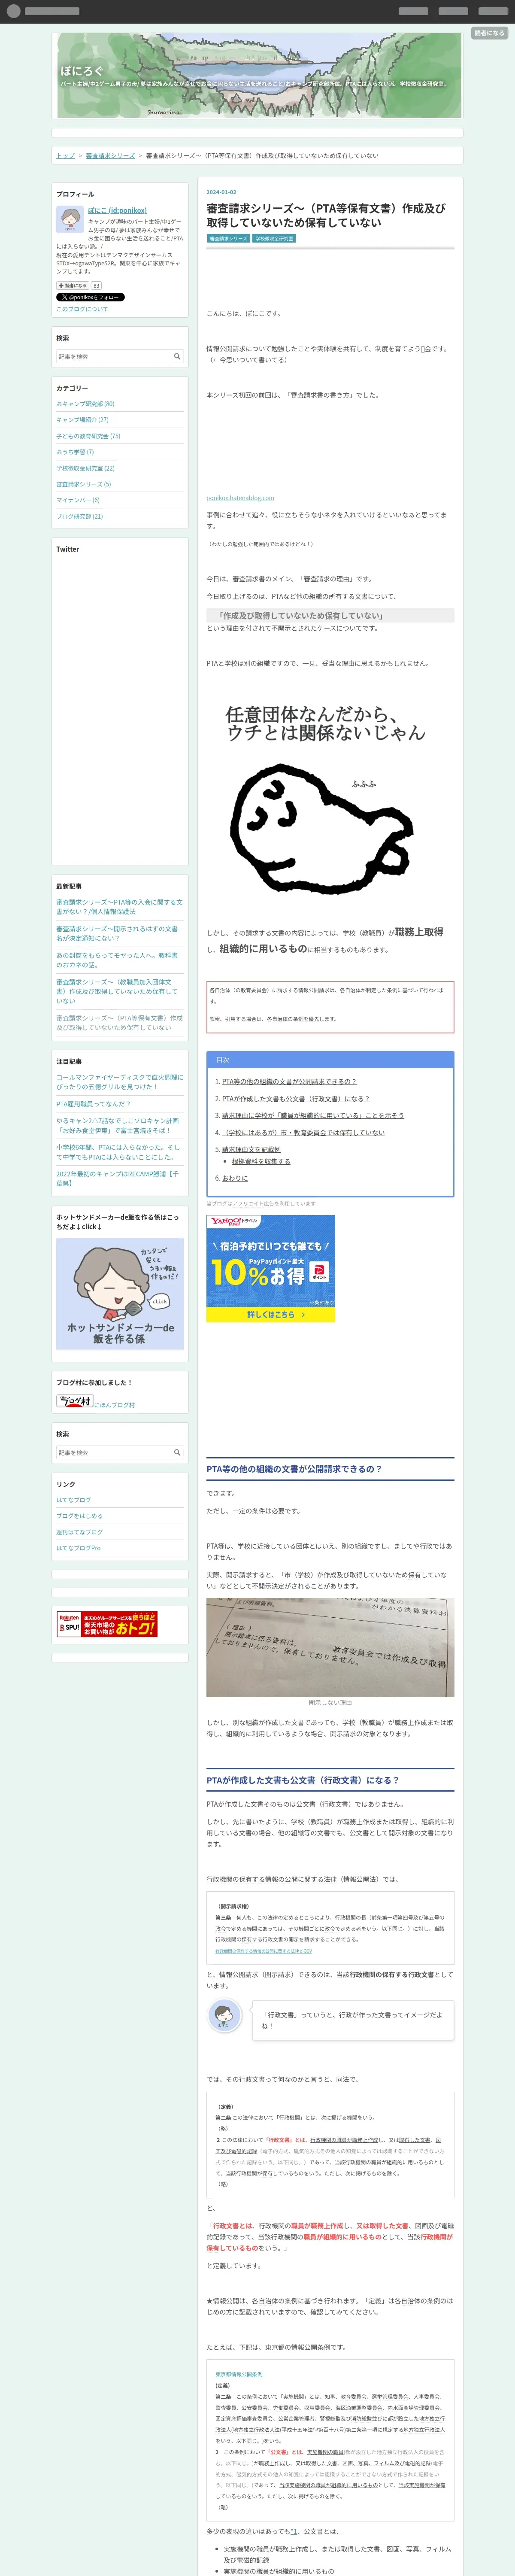Image resolution: width=515 pixels, height=2576 pixels.
Task: Select the キャンプ場紹介 (27) category
Action: (x=82, y=420)
